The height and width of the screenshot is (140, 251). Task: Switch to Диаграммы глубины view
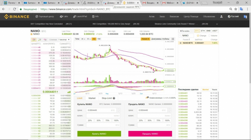tap(160, 39)
